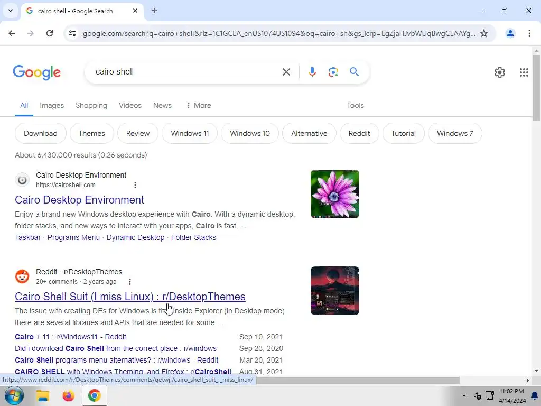Image resolution: width=541 pixels, height=406 pixels.
Task: Expand the More search categories menu
Action: coord(199,105)
